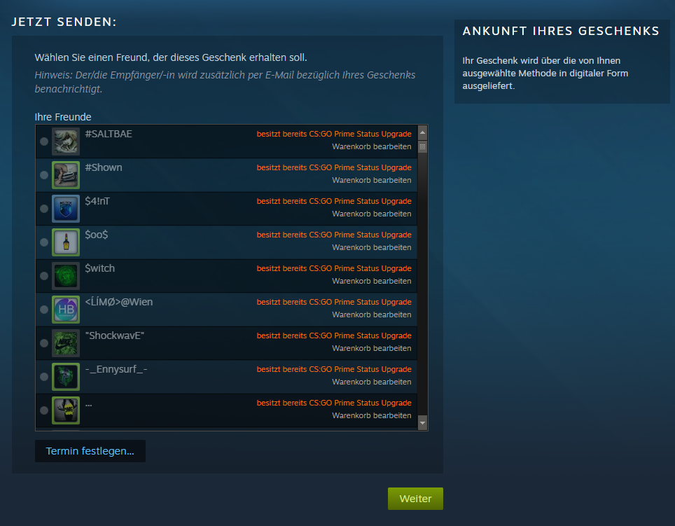Click the friend name <ĹÍMØ>@Wien
The height and width of the screenshot is (526, 675).
119,302
